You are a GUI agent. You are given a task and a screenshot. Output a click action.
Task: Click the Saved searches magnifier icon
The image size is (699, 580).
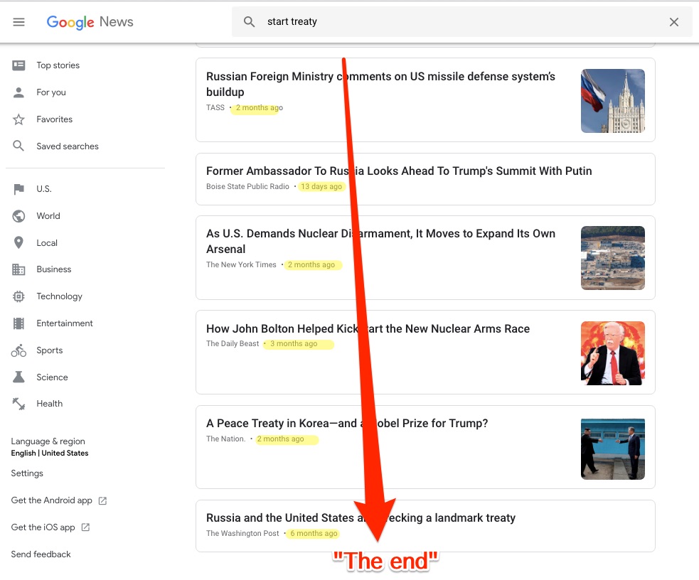click(x=18, y=146)
